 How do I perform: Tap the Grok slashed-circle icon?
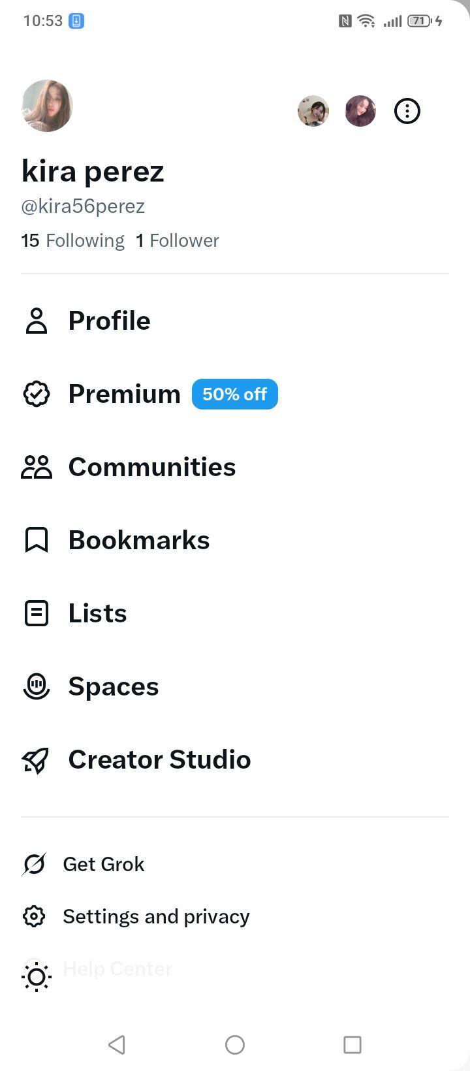(x=34, y=864)
